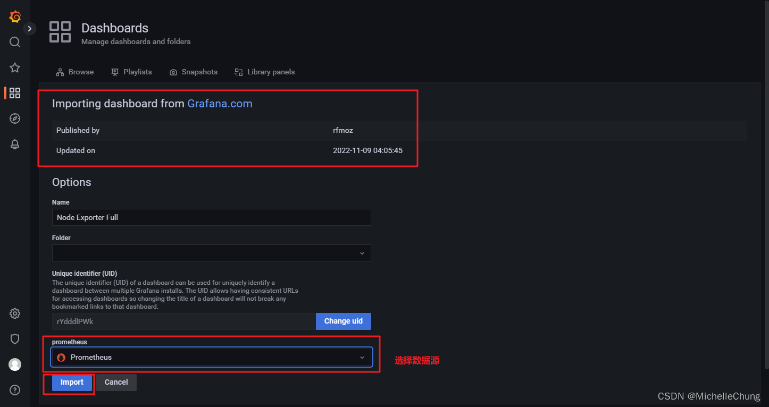The width and height of the screenshot is (769, 407).
Task: Open the Dashboards grid icon in sidebar
Action: tap(15, 93)
